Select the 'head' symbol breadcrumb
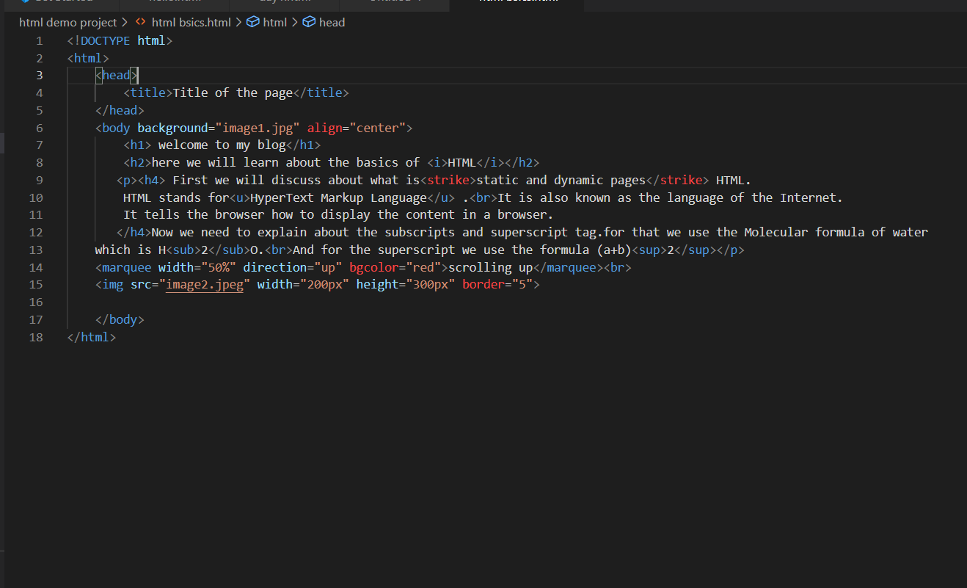 332,22
